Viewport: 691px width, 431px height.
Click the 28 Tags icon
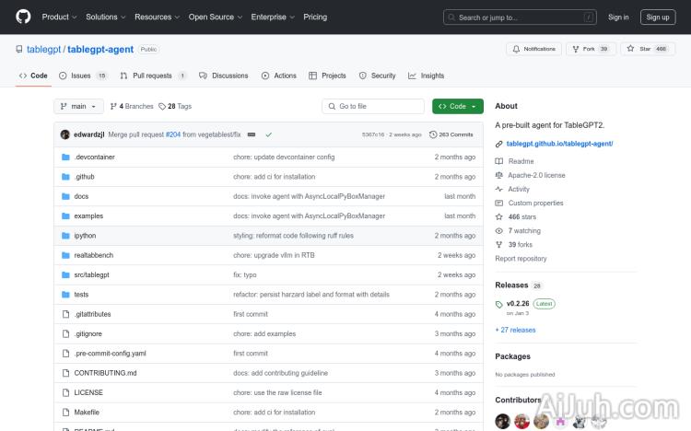162,106
